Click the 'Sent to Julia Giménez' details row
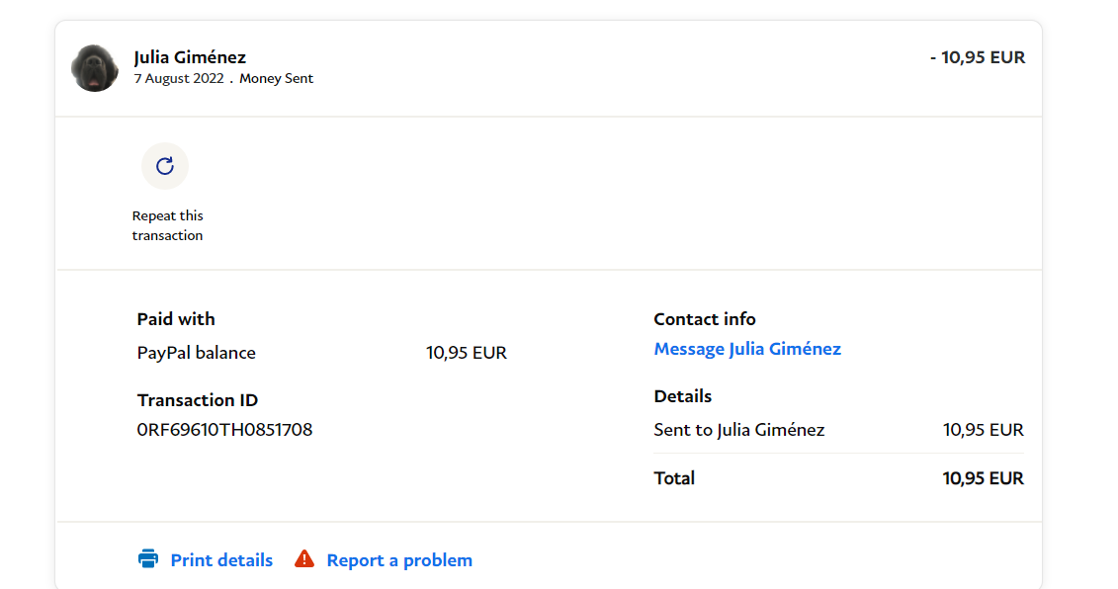Image resolution: width=1118 pixels, height=589 pixels. click(738, 430)
